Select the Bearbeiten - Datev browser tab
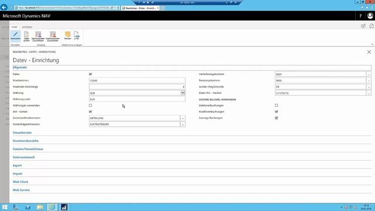Viewport: 375px width, 211px height. click(x=141, y=8)
